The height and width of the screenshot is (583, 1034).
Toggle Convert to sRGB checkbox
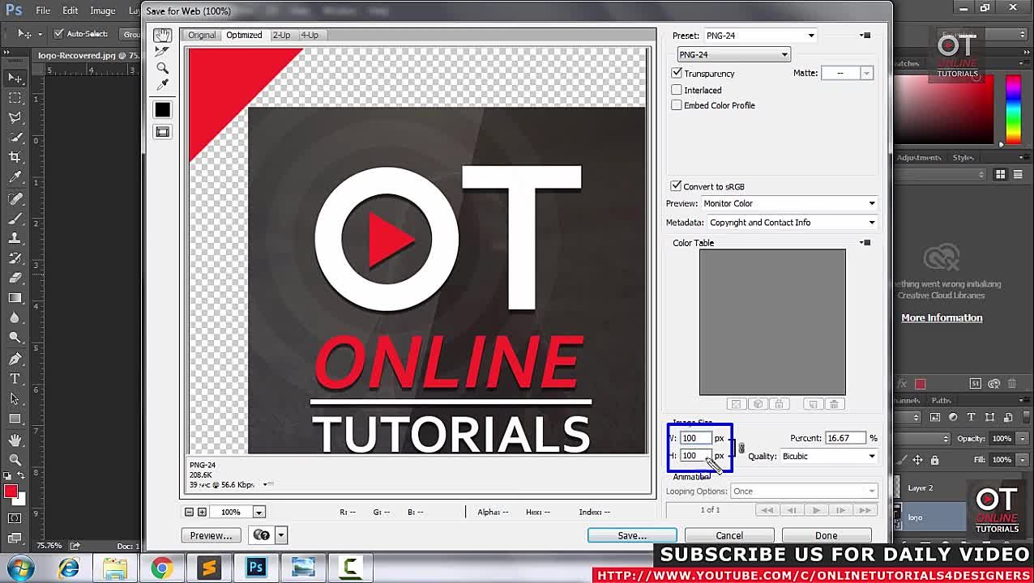click(676, 186)
